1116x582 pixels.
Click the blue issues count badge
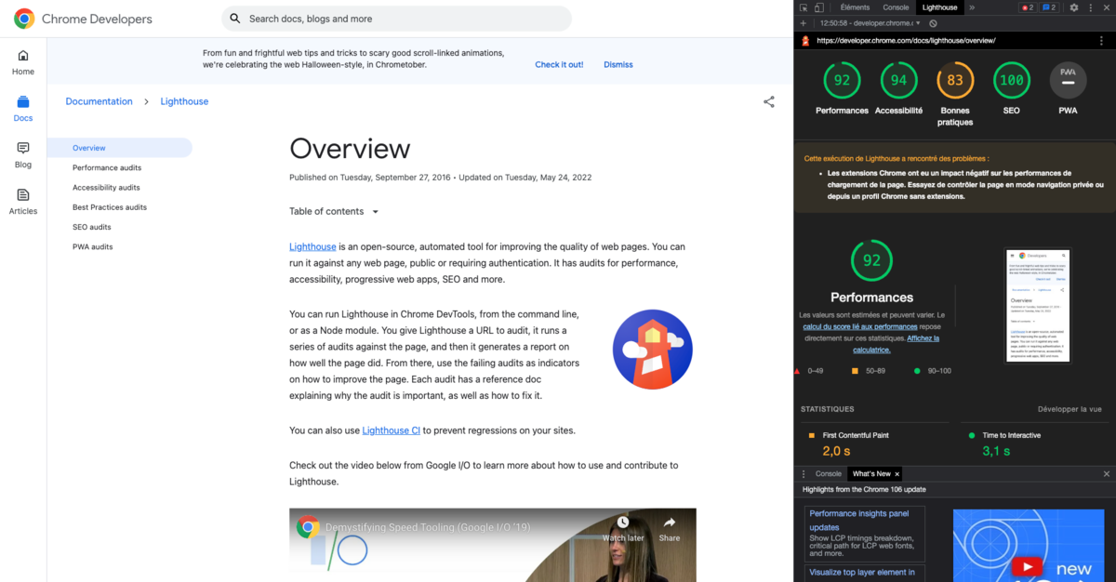1049,7
